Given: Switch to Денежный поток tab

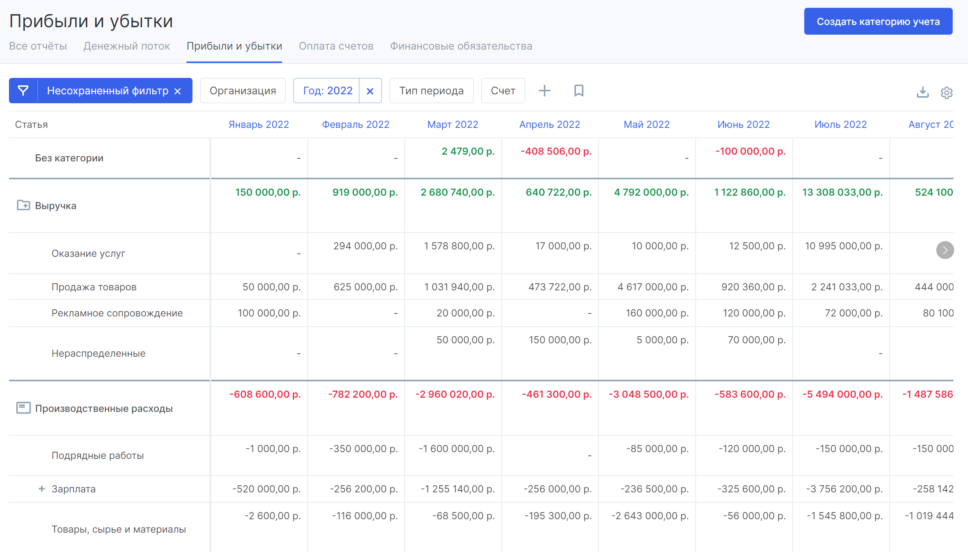Looking at the screenshot, I should 126,46.
